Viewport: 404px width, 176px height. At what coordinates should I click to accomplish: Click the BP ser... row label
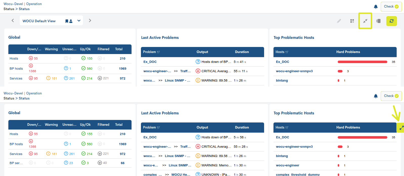point(16,163)
